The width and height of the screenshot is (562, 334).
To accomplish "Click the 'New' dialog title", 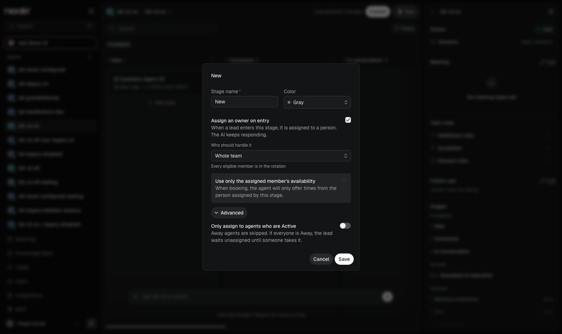I will point(216,76).
